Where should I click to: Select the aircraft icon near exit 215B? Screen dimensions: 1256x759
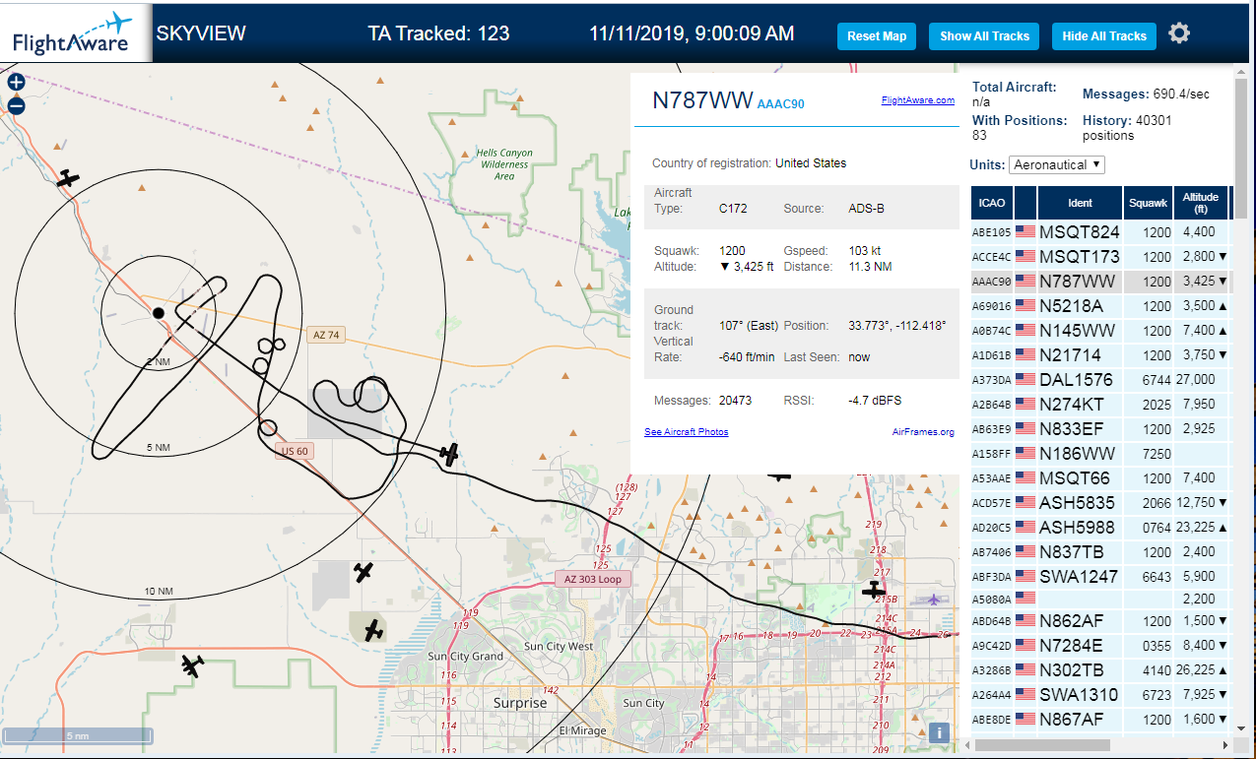[x=873, y=590]
